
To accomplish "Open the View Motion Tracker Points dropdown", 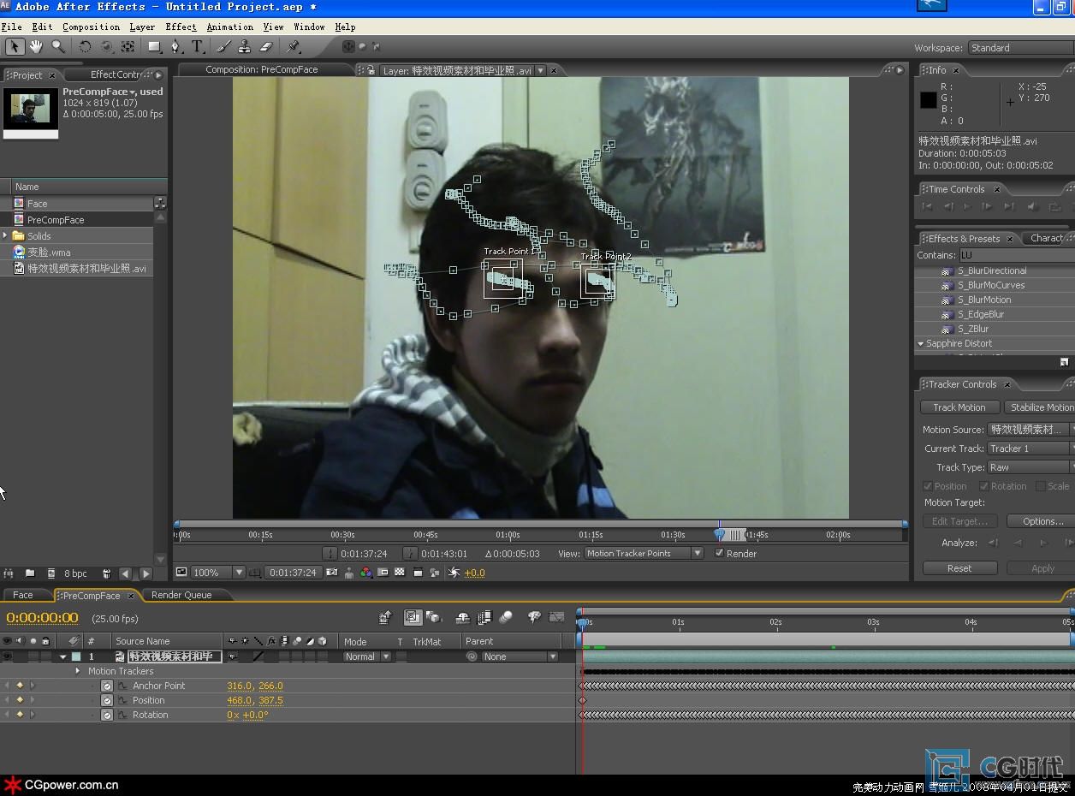I will point(644,554).
